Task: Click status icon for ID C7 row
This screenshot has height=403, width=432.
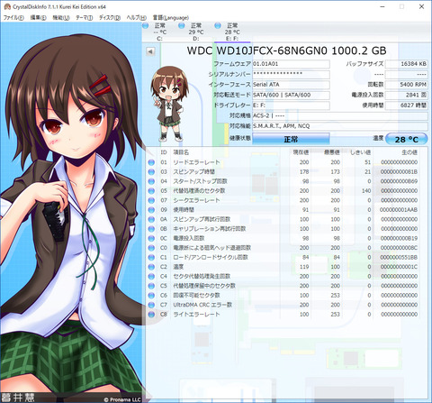Action: pyautogui.click(x=151, y=305)
